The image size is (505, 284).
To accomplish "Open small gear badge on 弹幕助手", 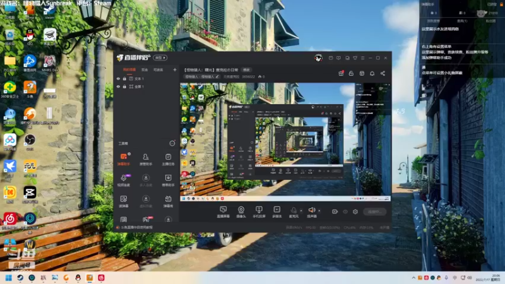I will pos(129,154).
